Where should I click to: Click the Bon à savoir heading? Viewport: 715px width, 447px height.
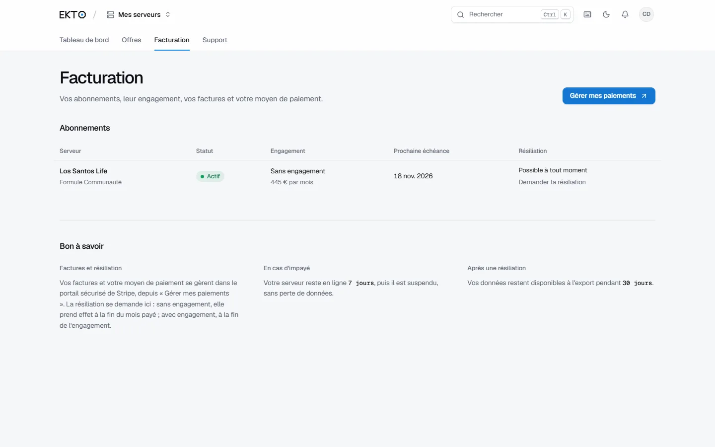coord(81,246)
